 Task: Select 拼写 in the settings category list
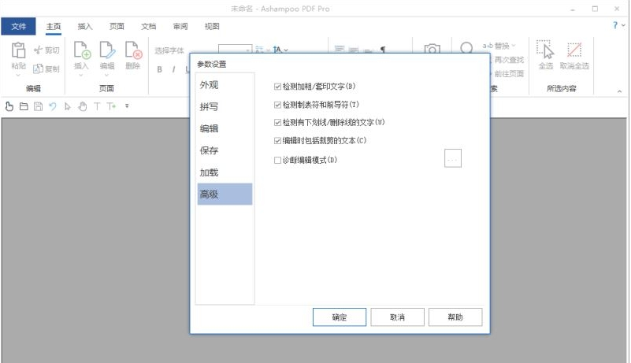(225, 106)
